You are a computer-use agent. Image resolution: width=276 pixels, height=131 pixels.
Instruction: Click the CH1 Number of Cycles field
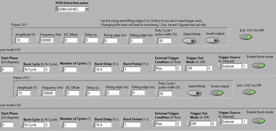pos(70,69)
